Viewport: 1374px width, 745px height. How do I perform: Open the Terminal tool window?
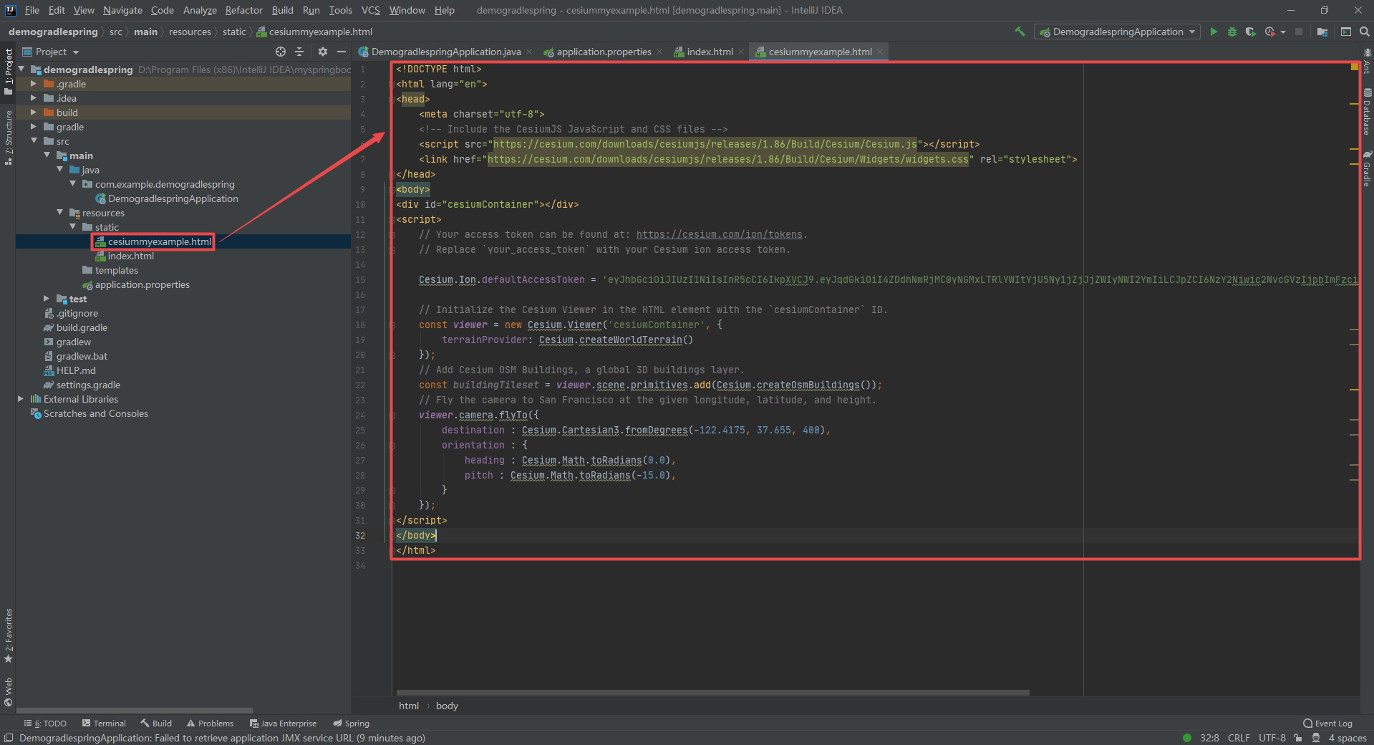click(x=104, y=724)
